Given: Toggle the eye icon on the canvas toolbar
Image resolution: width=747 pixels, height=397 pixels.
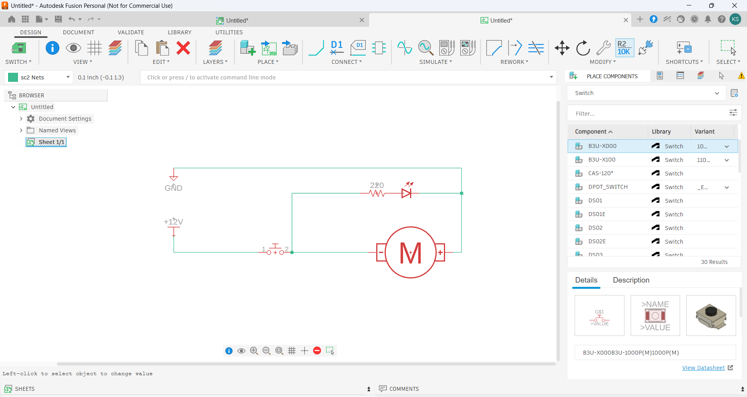Looking at the screenshot, I should point(241,351).
